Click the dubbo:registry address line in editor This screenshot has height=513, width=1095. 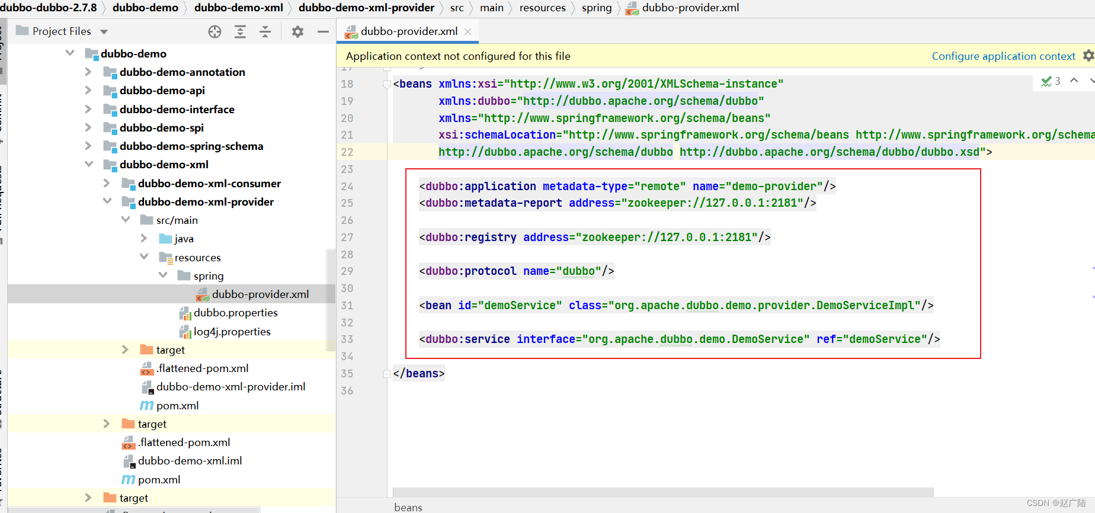pyautogui.click(x=595, y=238)
